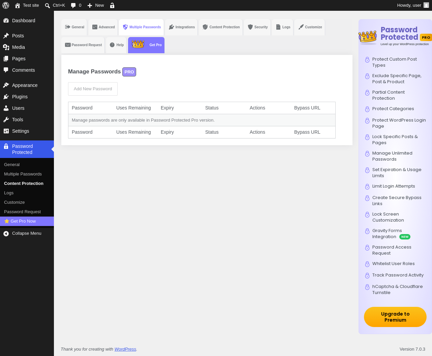
Task: Click lock icon beside Track Password Activity
Action: point(367,276)
